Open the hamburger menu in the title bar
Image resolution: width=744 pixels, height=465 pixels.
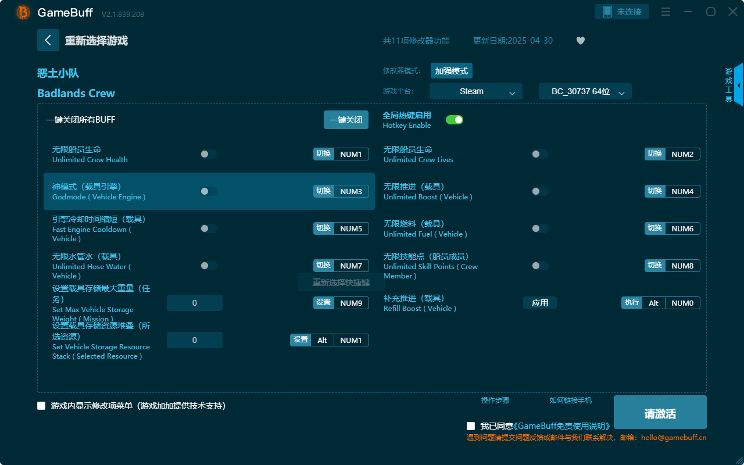(666, 11)
